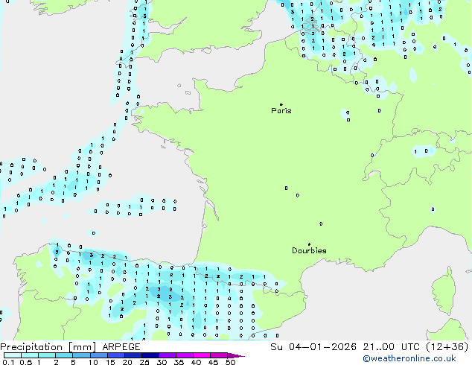
Task: Click the legend value label '0.1'
Action: point(8,362)
